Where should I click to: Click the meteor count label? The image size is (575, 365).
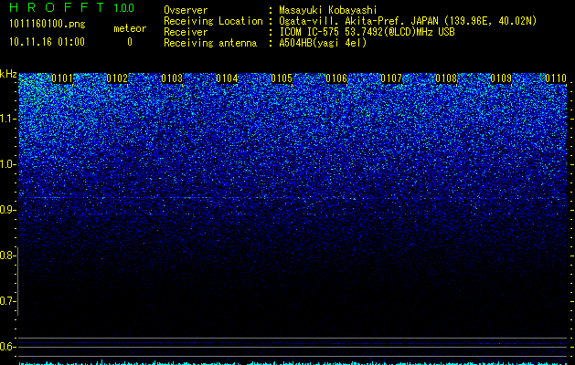pyautogui.click(x=130, y=28)
